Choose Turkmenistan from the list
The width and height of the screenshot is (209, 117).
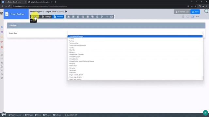click(135, 43)
